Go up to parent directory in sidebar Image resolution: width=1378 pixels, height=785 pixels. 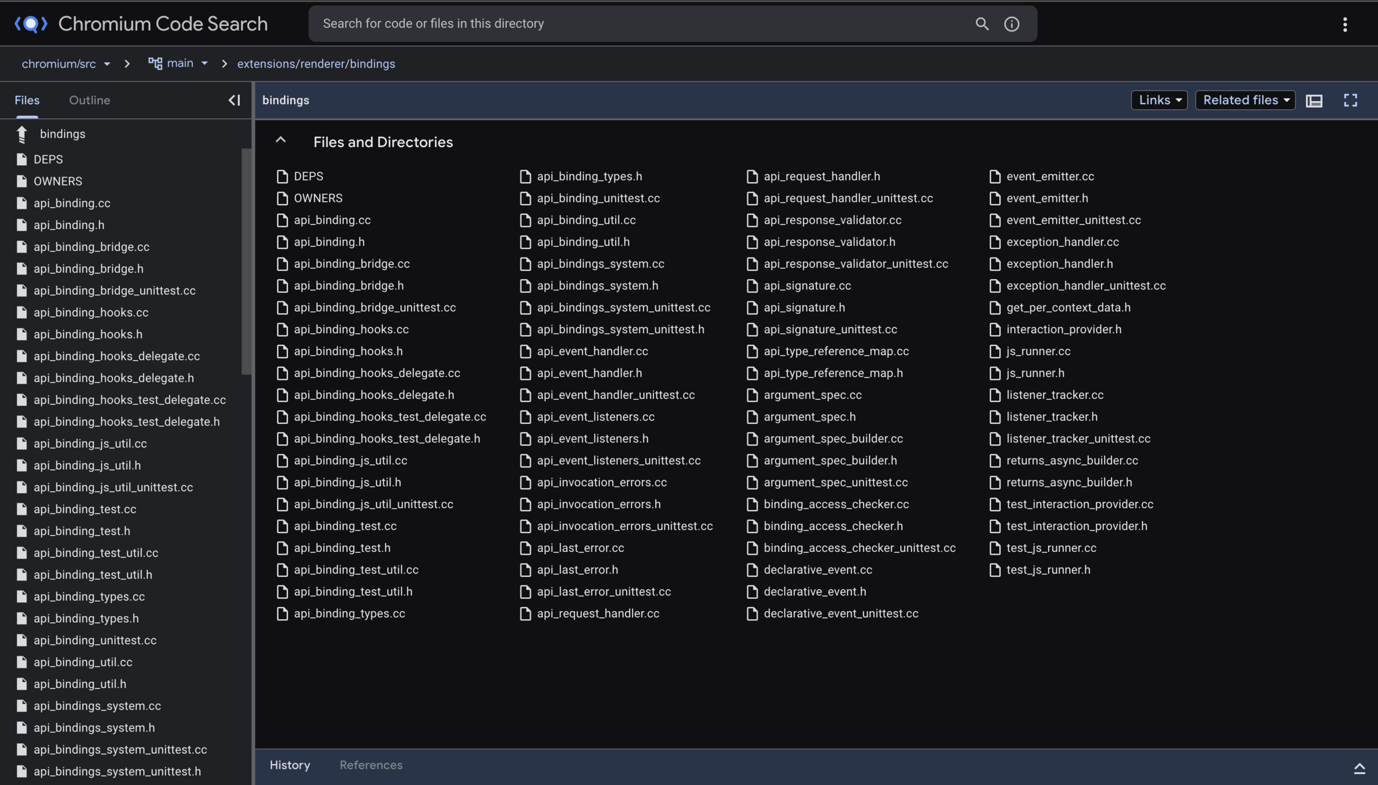tap(22, 134)
